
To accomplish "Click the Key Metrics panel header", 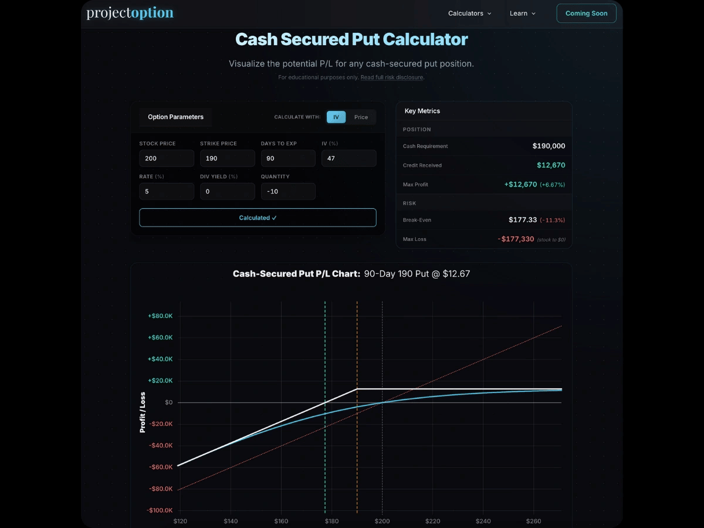I will (422, 111).
